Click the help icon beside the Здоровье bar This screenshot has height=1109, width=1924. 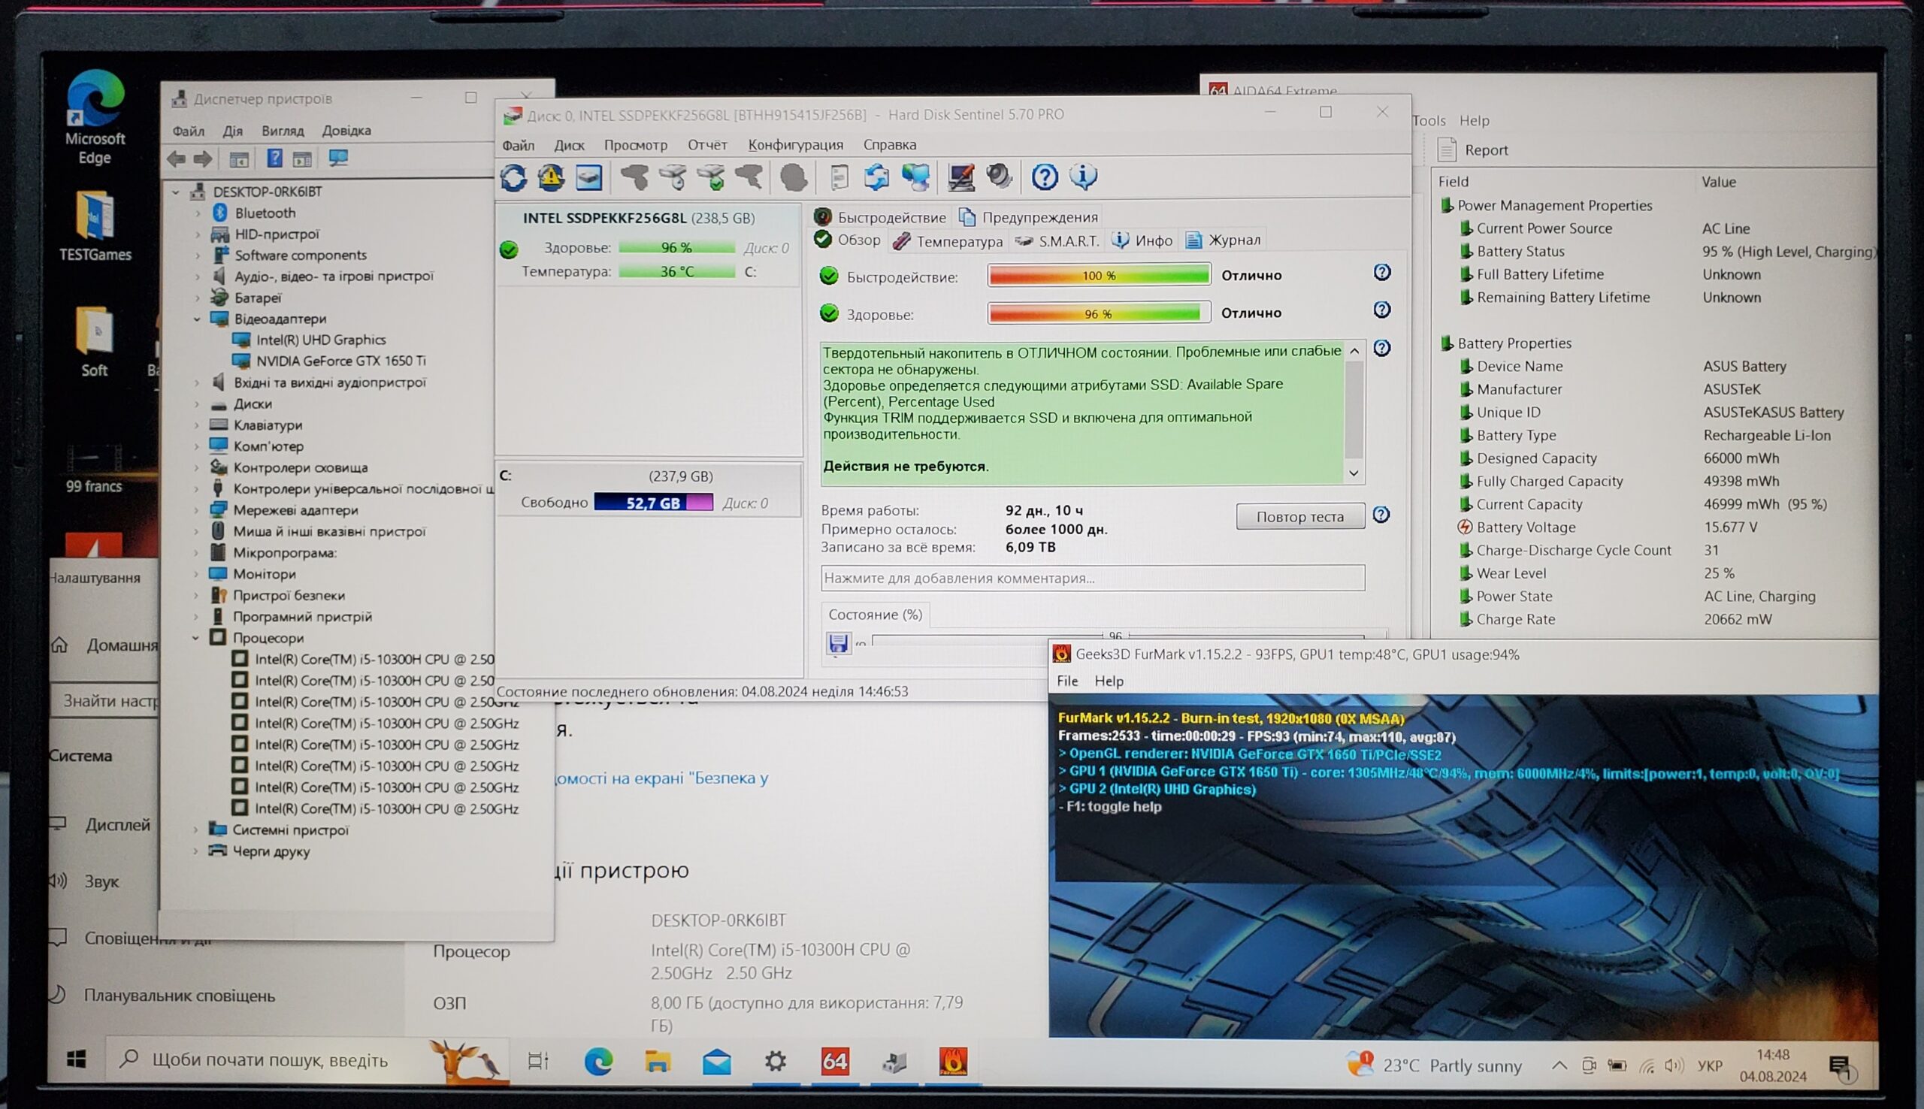[x=1381, y=310]
